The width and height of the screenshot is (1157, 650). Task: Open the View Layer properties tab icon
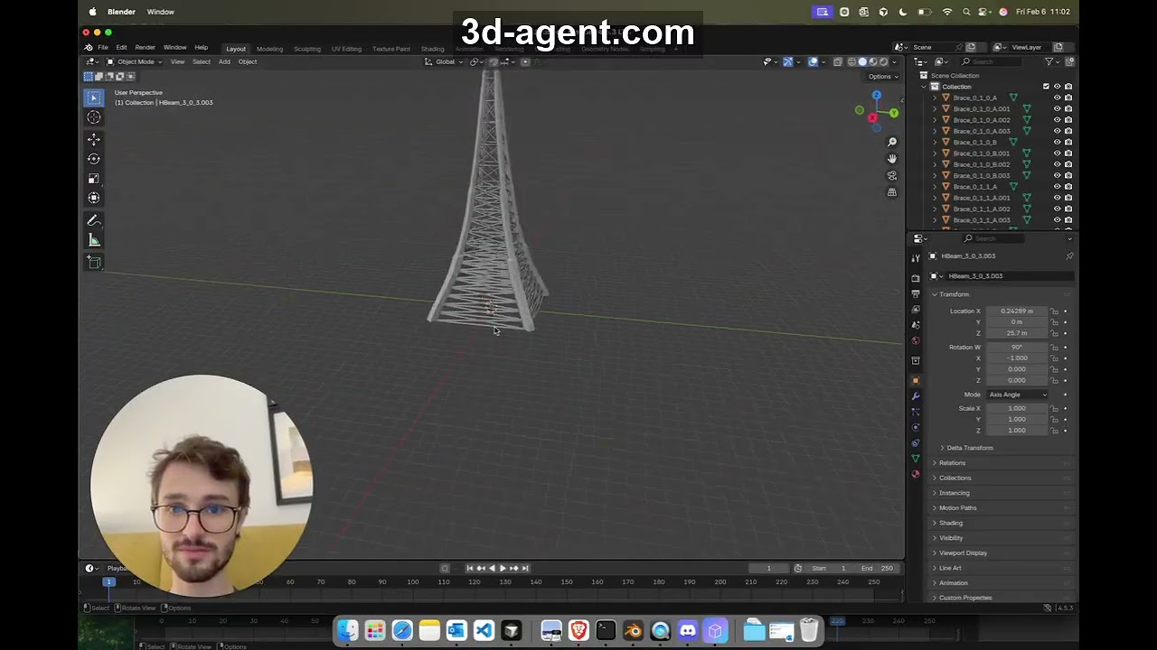[x=916, y=309]
